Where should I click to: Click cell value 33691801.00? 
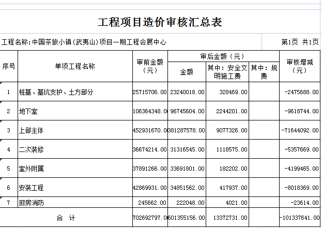point(187,168)
